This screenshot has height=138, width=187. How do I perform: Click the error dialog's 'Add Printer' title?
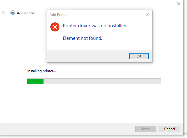59,14
